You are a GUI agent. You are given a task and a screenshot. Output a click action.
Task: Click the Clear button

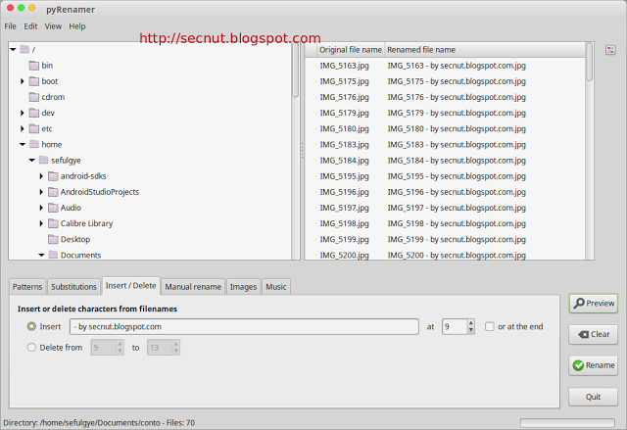(594, 334)
